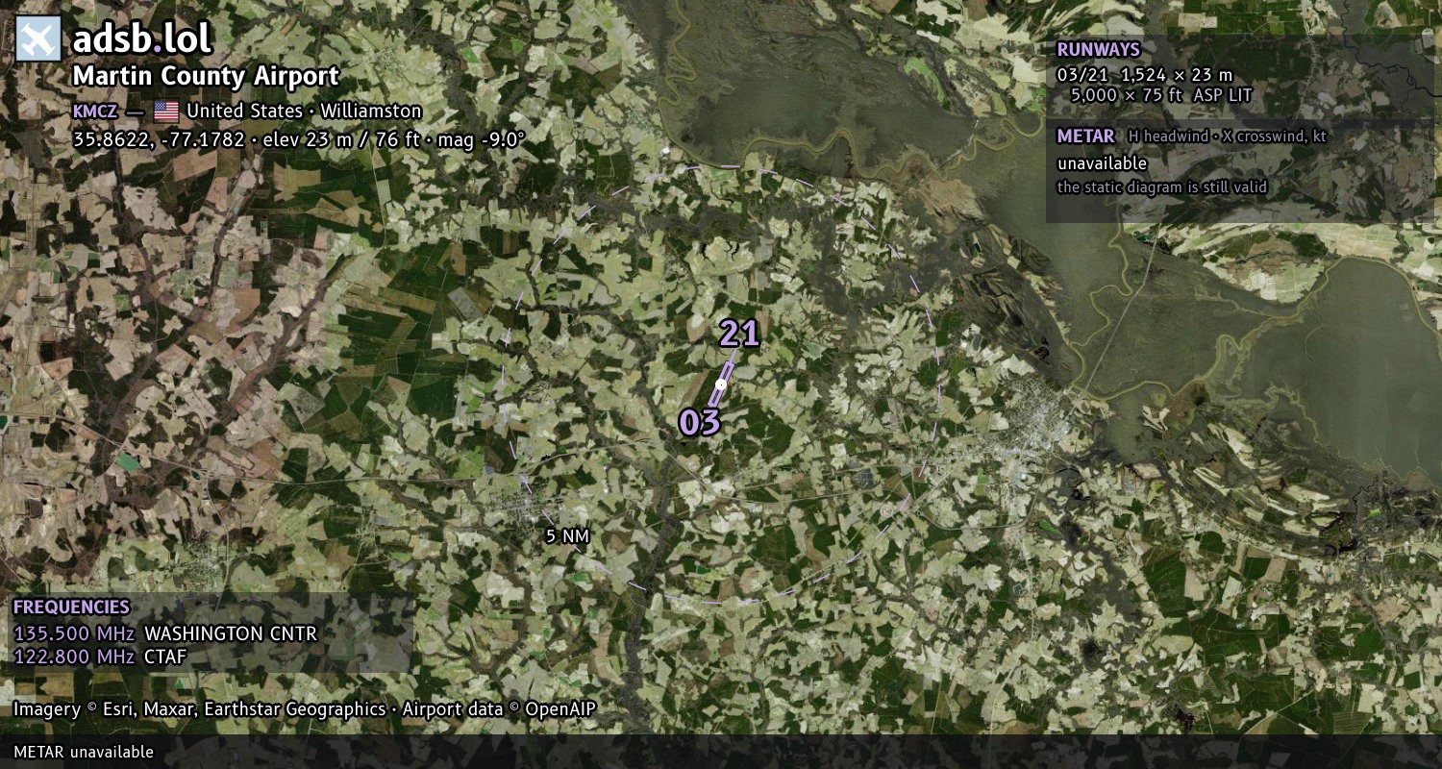This screenshot has height=769, width=1442.
Task: Click the CTAF frequency label
Action: click(x=165, y=657)
